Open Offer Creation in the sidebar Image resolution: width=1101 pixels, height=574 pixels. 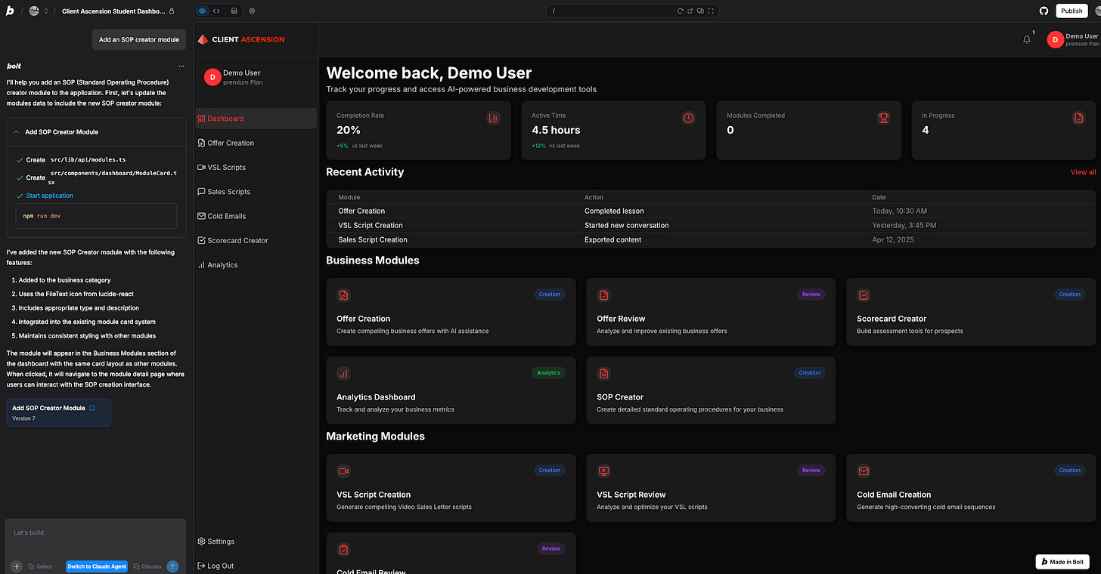click(256, 143)
